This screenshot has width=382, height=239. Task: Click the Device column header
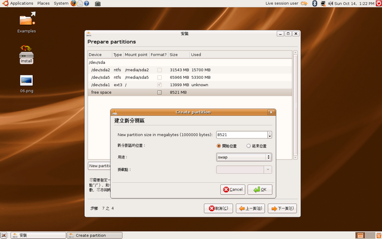point(100,54)
